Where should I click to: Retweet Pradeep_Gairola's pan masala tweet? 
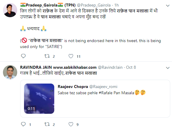47,56
